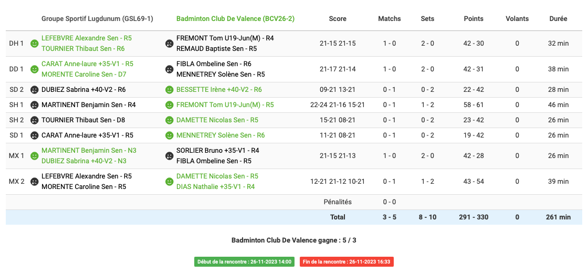The height and width of the screenshot is (273, 588).
Task: Click the green smiley beside CARAT Anne-laure in DD 1
Action: click(35, 69)
